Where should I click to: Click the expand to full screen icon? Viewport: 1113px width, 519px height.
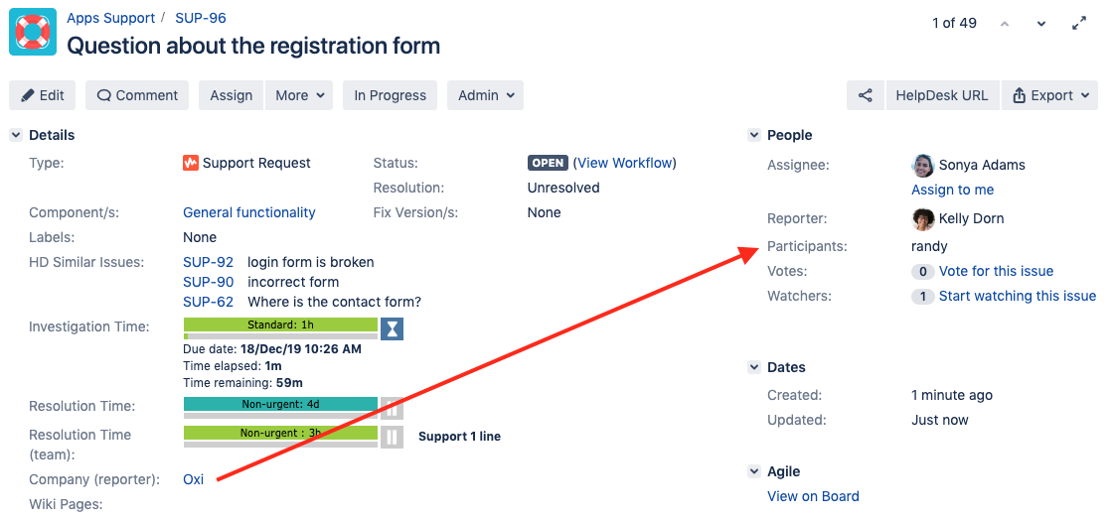pos(1079,24)
